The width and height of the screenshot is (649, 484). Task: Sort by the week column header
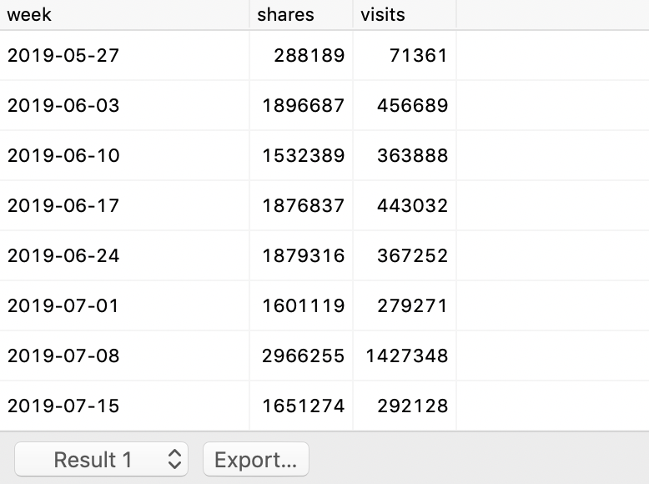point(30,14)
